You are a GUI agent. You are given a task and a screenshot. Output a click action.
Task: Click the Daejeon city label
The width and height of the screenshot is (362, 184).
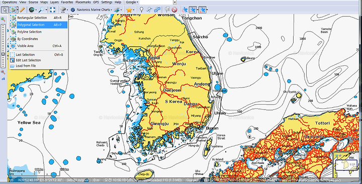[x=172, y=91]
